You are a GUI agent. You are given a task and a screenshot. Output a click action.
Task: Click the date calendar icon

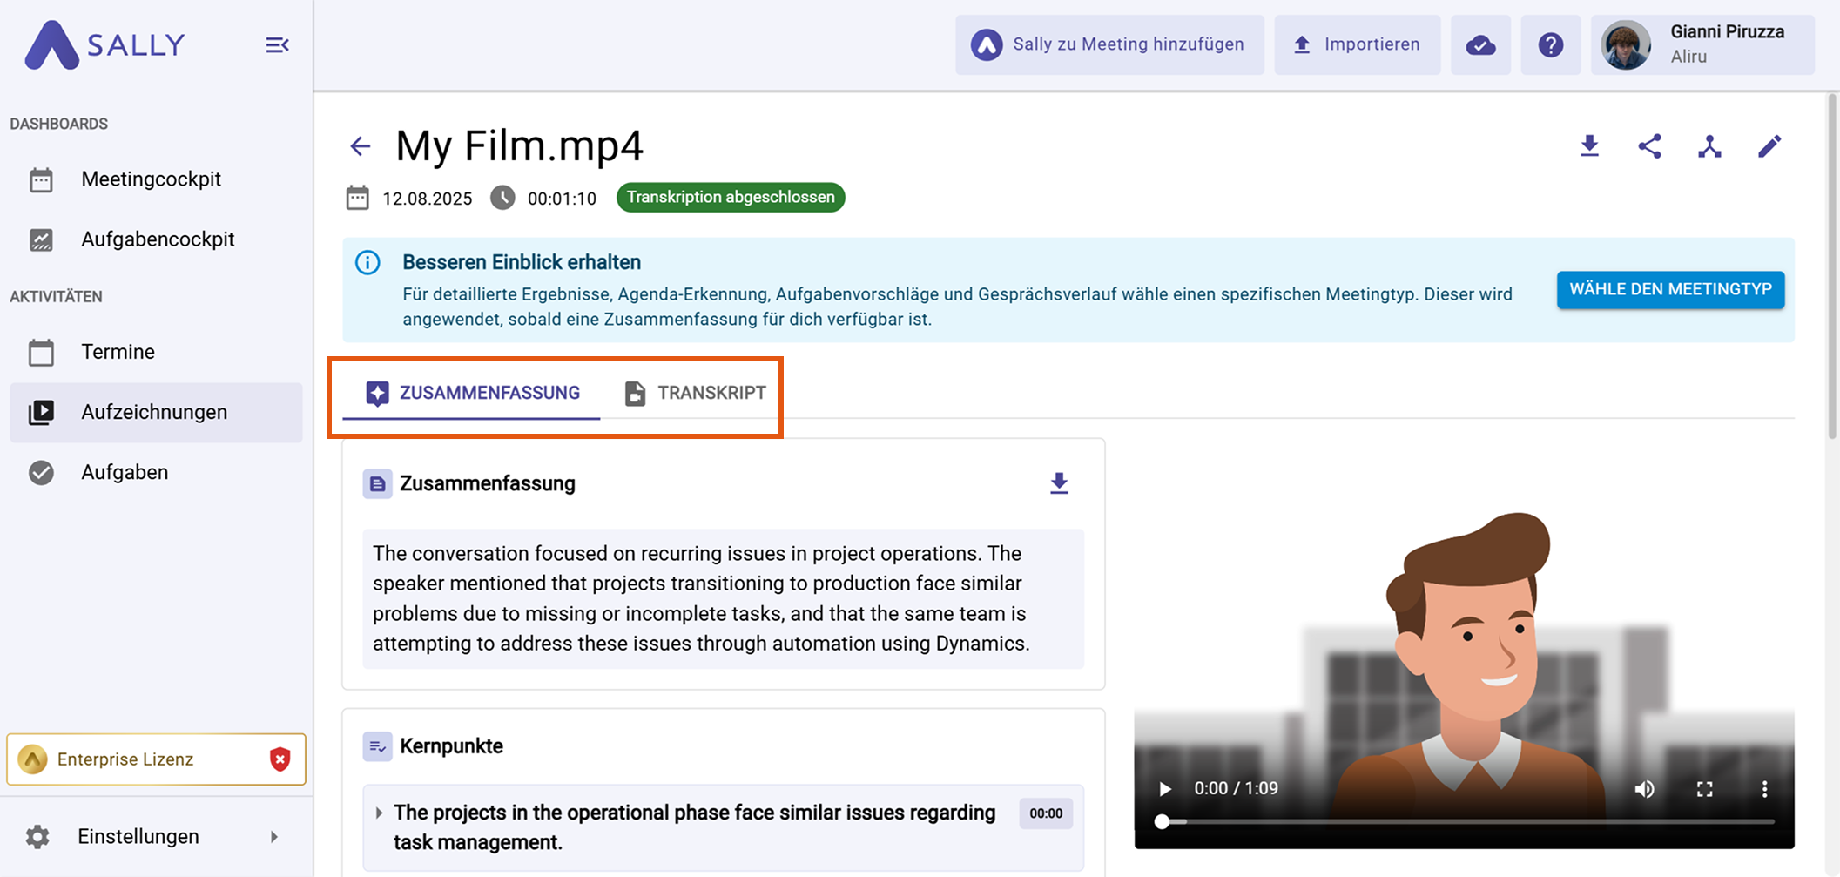point(358,198)
